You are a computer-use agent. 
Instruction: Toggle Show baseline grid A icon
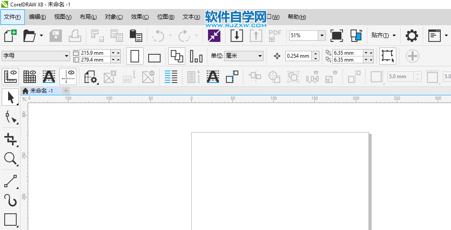coord(49,77)
